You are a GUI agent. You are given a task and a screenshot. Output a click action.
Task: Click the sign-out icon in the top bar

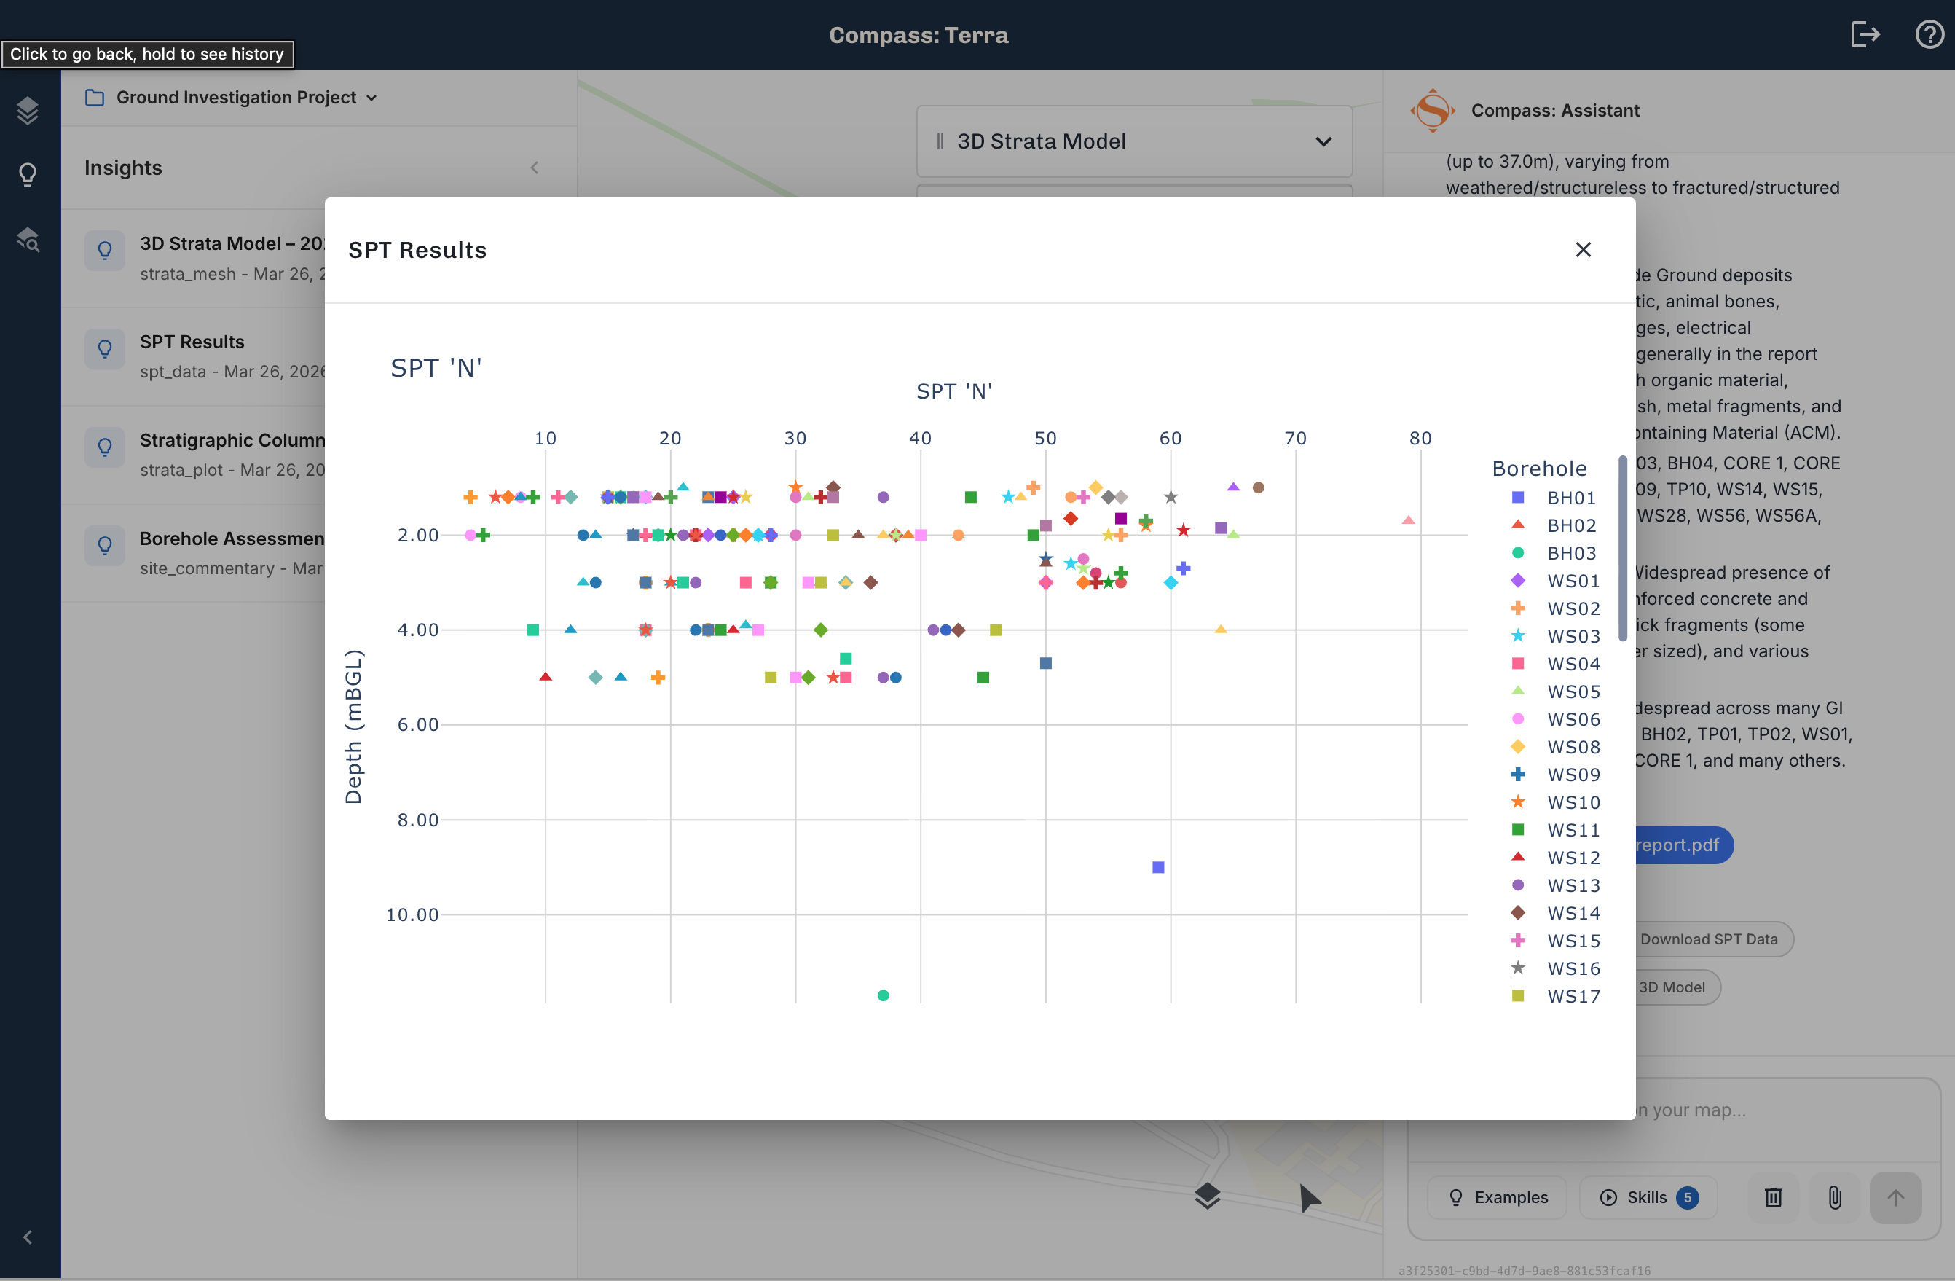(x=1865, y=34)
